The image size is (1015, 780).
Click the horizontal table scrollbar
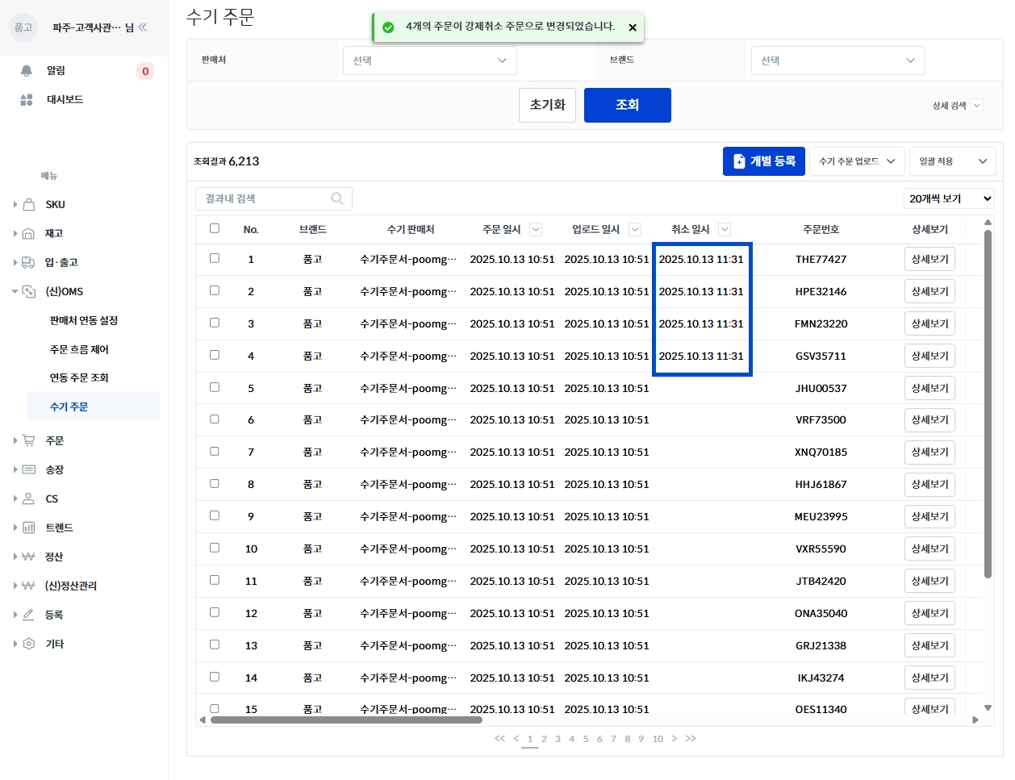pyautogui.click(x=346, y=720)
